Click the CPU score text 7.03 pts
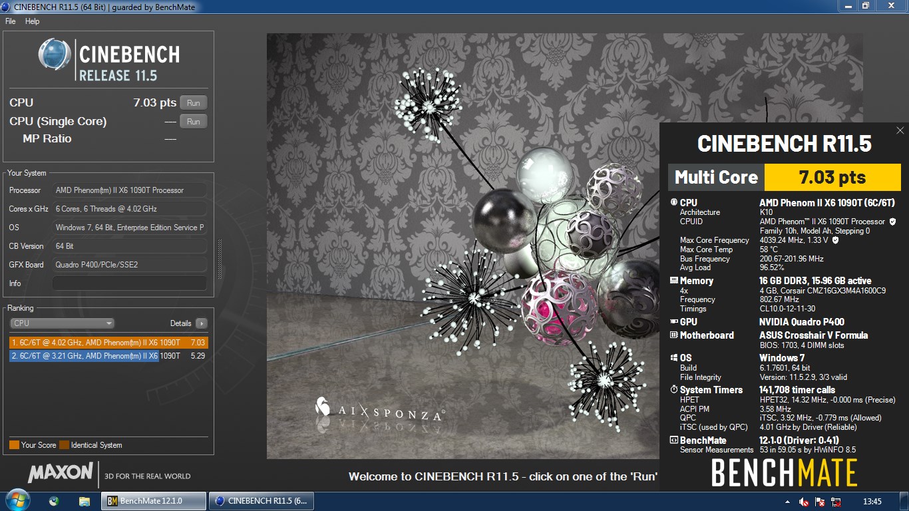The height and width of the screenshot is (511, 909). tap(155, 102)
